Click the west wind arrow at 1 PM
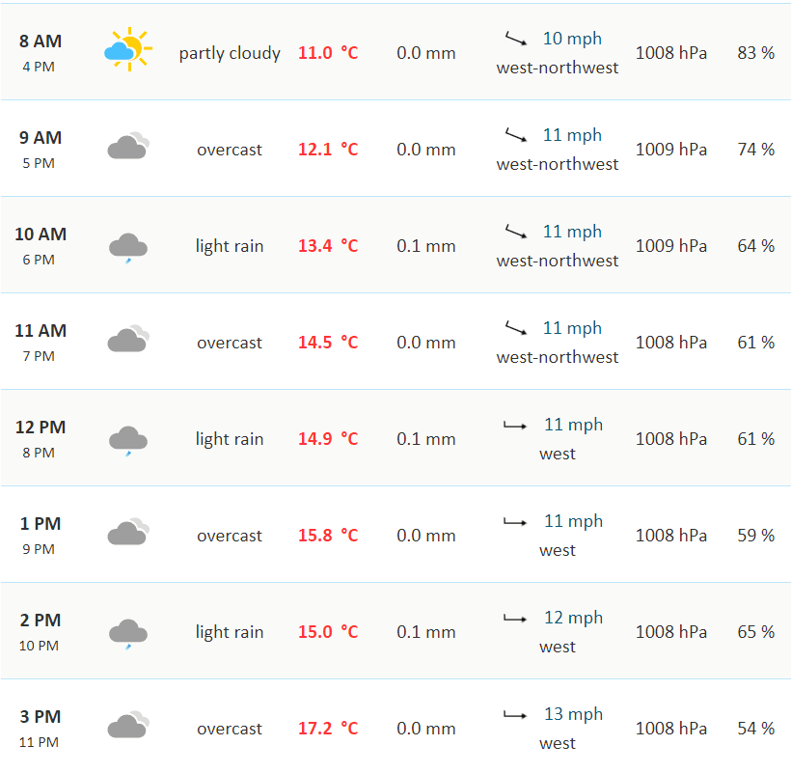 coord(515,522)
